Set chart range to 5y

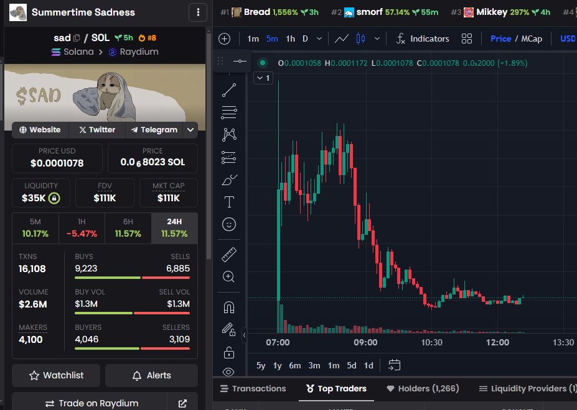[x=261, y=365]
